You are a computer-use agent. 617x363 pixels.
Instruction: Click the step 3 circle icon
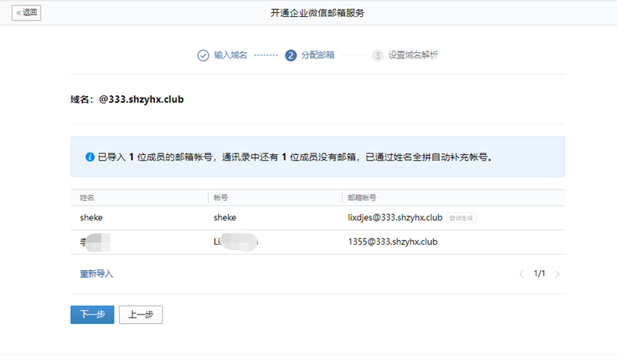coord(378,55)
